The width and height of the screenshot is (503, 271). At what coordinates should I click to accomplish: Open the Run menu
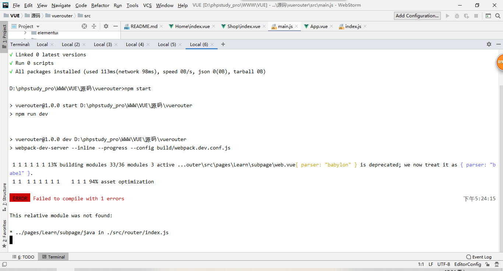coord(118,5)
